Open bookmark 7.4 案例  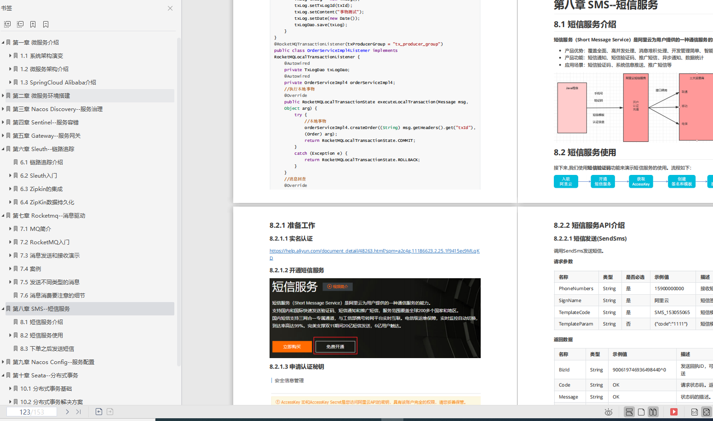click(x=30, y=269)
